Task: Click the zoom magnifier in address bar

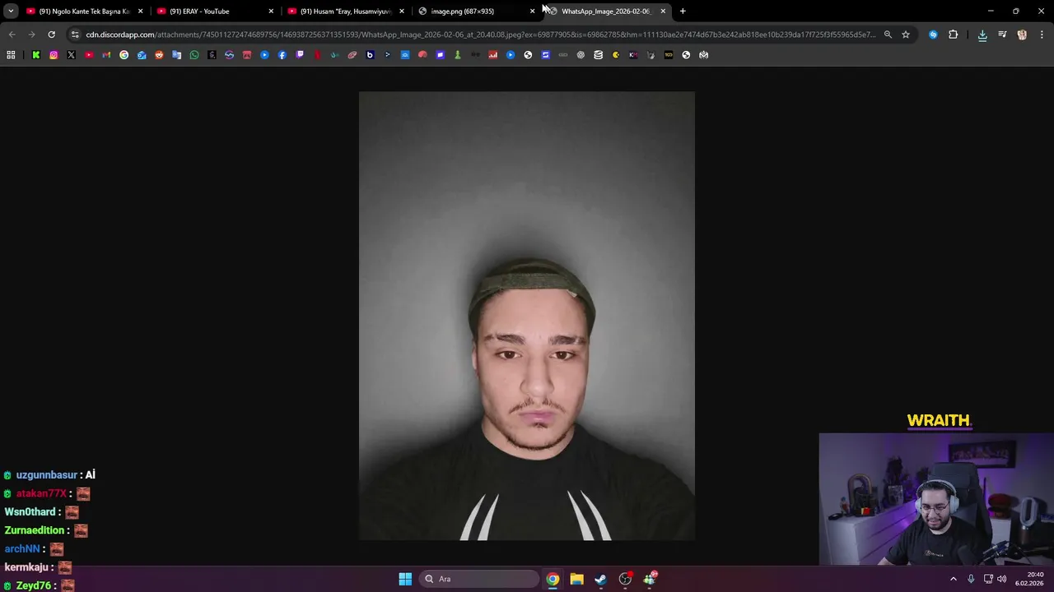Action: pyautogui.click(x=888, y=35)
